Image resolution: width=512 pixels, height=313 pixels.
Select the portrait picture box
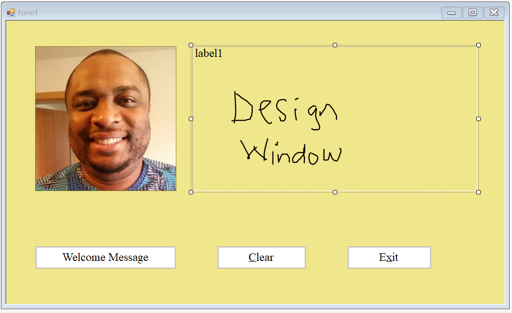[106, 118]
